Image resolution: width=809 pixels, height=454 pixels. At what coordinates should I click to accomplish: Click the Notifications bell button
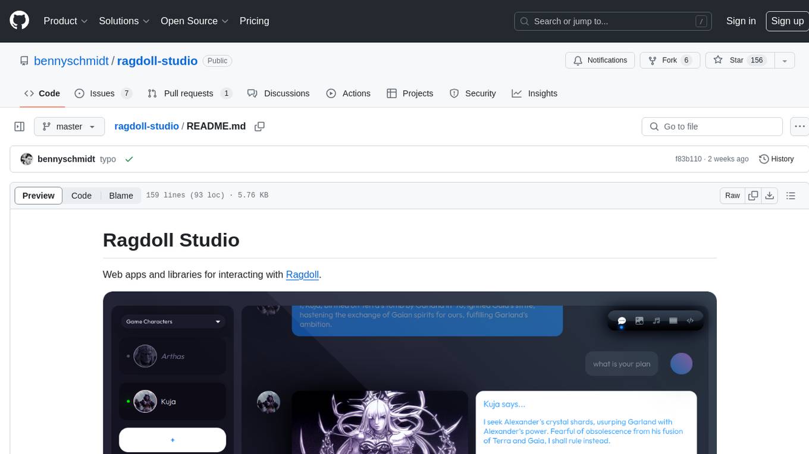click(x=600, y=61)
